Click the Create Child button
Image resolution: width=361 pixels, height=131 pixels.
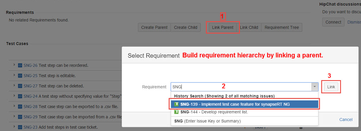pos(185,28)
